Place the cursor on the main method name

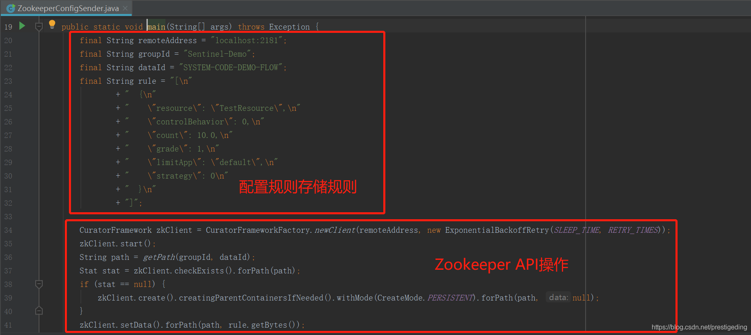tap(156, 27)
